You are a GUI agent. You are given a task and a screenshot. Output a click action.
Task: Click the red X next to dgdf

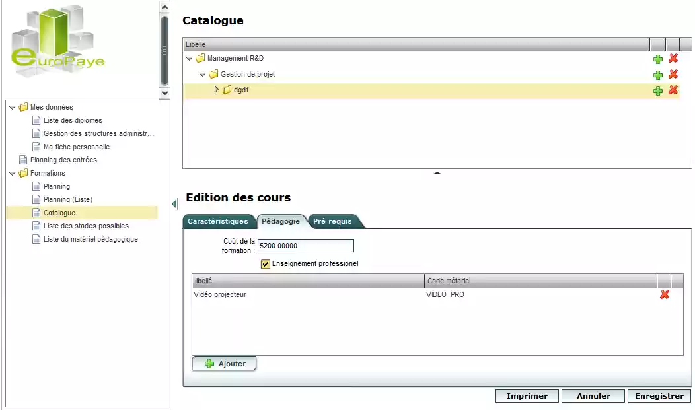coord(673,90)
